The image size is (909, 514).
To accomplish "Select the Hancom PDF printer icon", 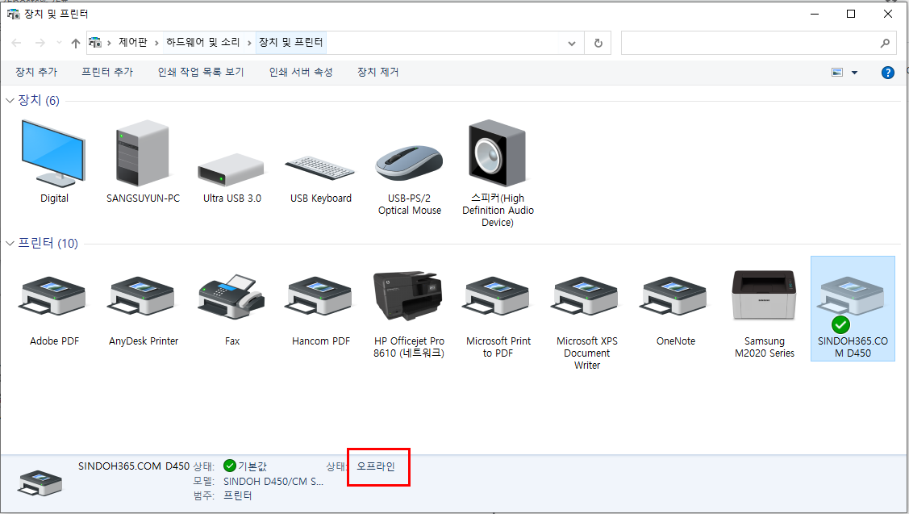I will point(320,296).
